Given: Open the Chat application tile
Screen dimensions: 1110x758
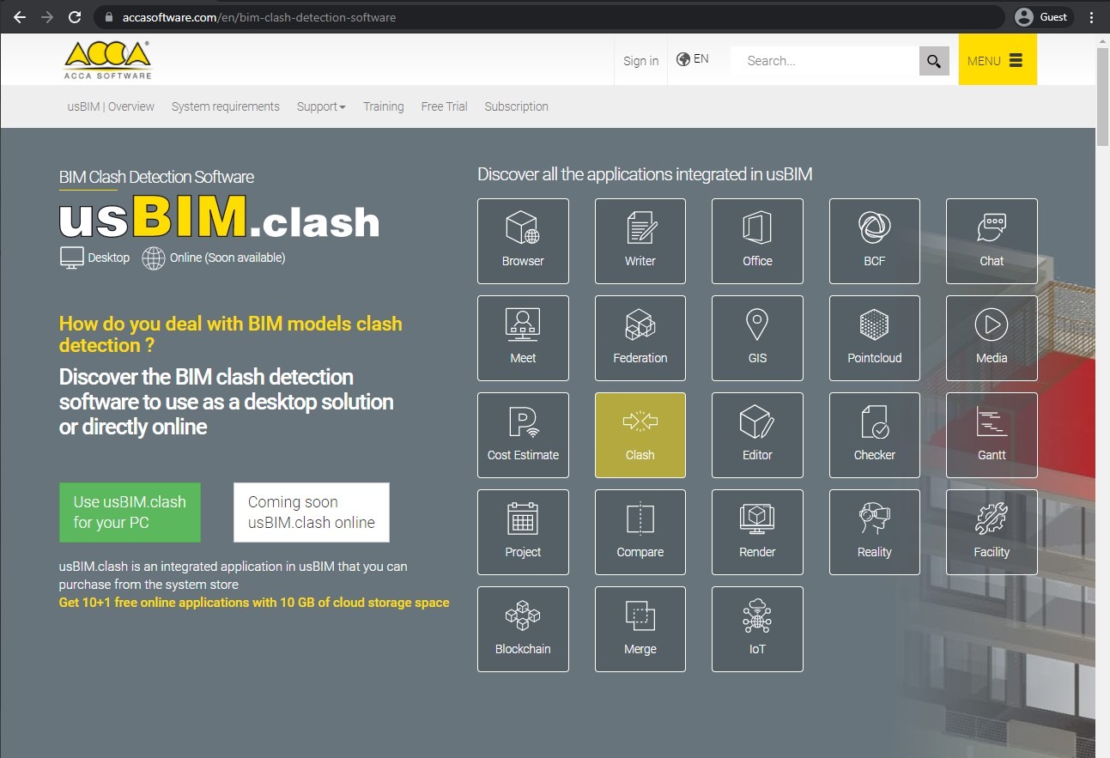Looking at the screenshot, I should [992, 241].
